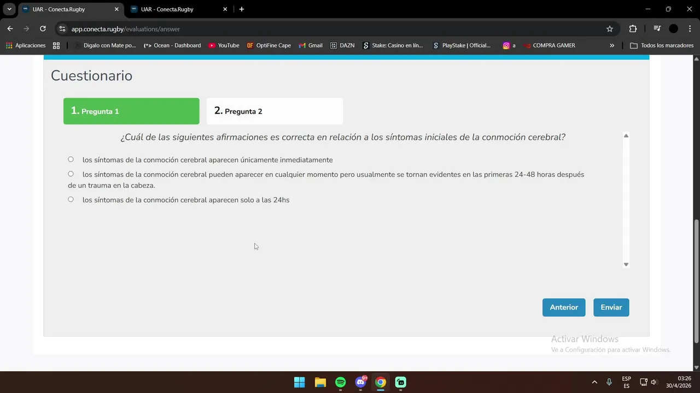Screen dimensions: 700x393
Task: Open the tab search dropdown
Action: pyautogui.click(x=9, y=9)
